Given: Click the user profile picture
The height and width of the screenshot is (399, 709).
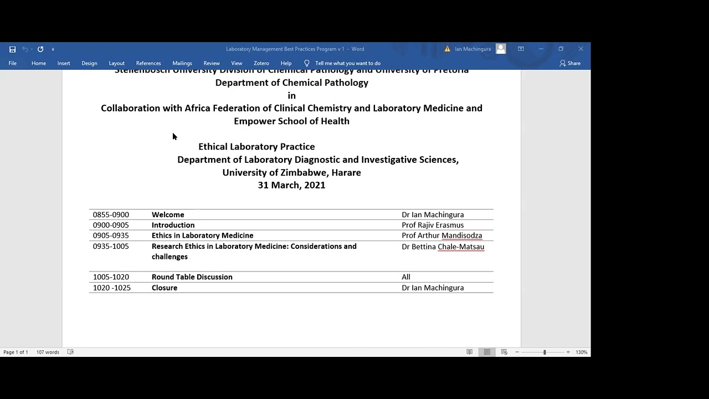Looking at the screenshot, I should [x=501, y=49].
